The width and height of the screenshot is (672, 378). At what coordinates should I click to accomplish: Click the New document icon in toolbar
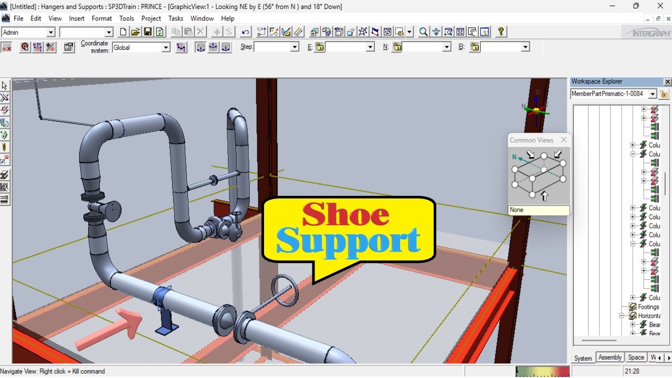coord(123,32)
